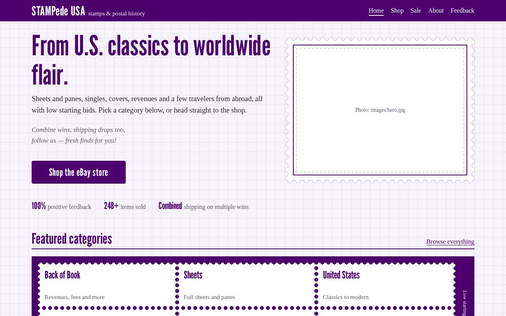Viewport: 506px width, 316px height.
Task: Click the 'From U.S. classics to worldwide flair.' heading
Action: [151, 60]
